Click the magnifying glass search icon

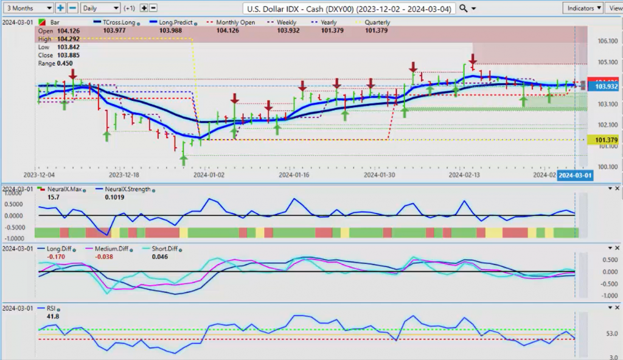click(463, 8)
